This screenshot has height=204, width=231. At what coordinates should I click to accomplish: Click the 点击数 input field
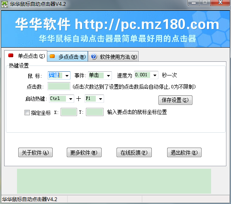click(59, 86)
